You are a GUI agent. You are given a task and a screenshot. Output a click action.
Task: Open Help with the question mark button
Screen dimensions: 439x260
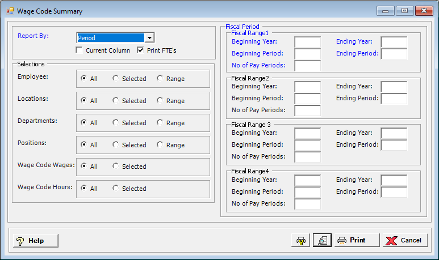coord(36,241)
